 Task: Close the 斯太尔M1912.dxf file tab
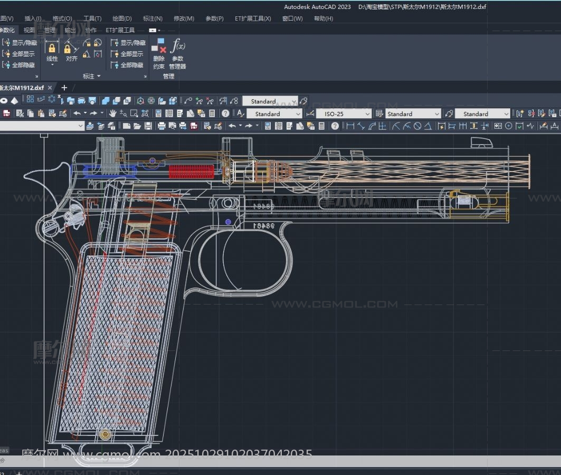[x=50, y=88]
